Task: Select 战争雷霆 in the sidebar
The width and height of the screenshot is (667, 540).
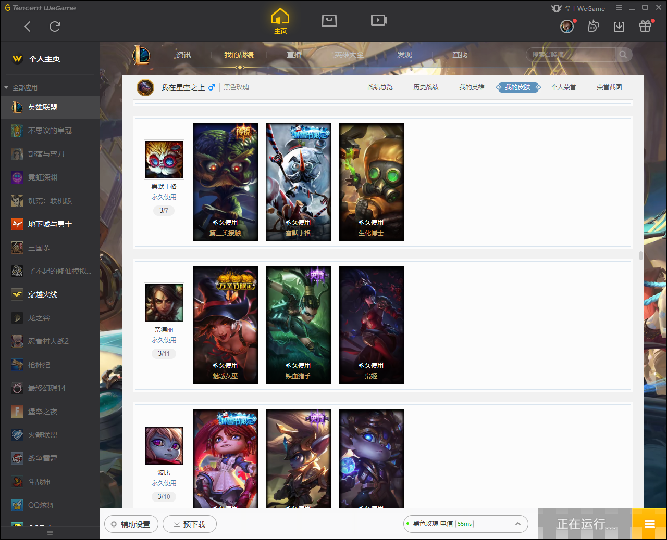Action: pos(50,458)
